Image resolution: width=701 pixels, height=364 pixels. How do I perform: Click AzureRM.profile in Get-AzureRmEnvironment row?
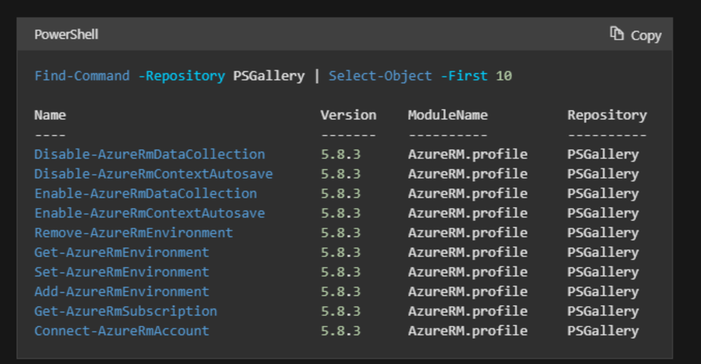468,252
